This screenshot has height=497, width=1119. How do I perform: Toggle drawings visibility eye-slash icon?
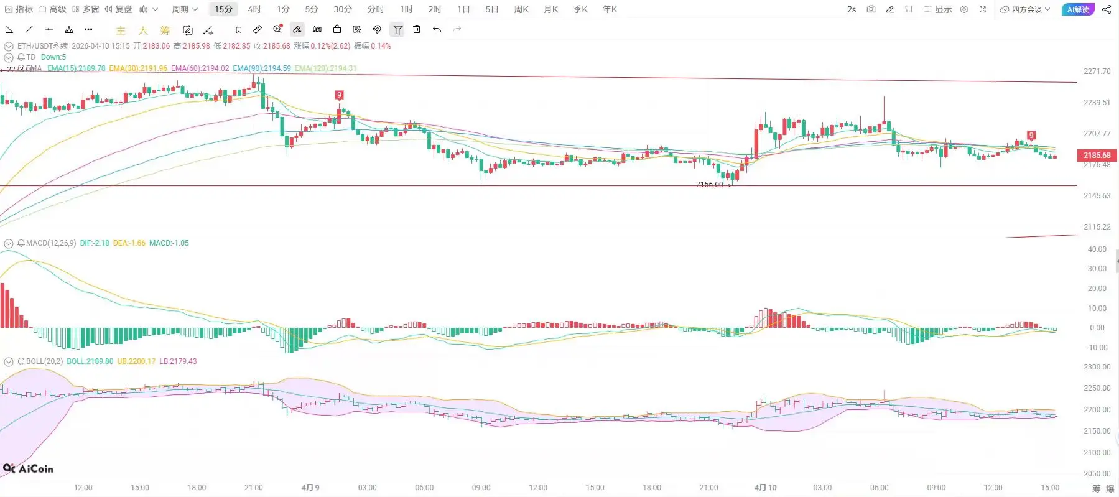pyautogui.click(x=377, y=29)
